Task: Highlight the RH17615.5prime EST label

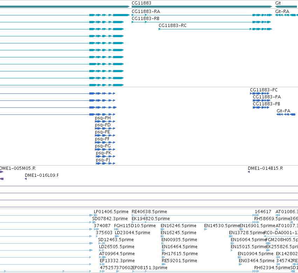Action: coord(180,254)
